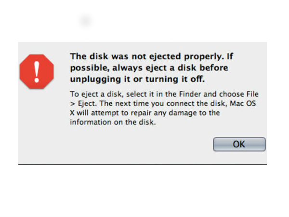Click the dark bottom border of the dialog
The width and height of the screenshot is (289, 217).
pos(143,164)
